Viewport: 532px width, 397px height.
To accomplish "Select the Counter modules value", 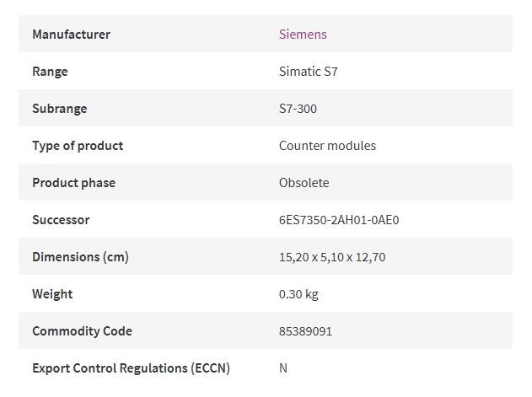I will click(327, 146).
